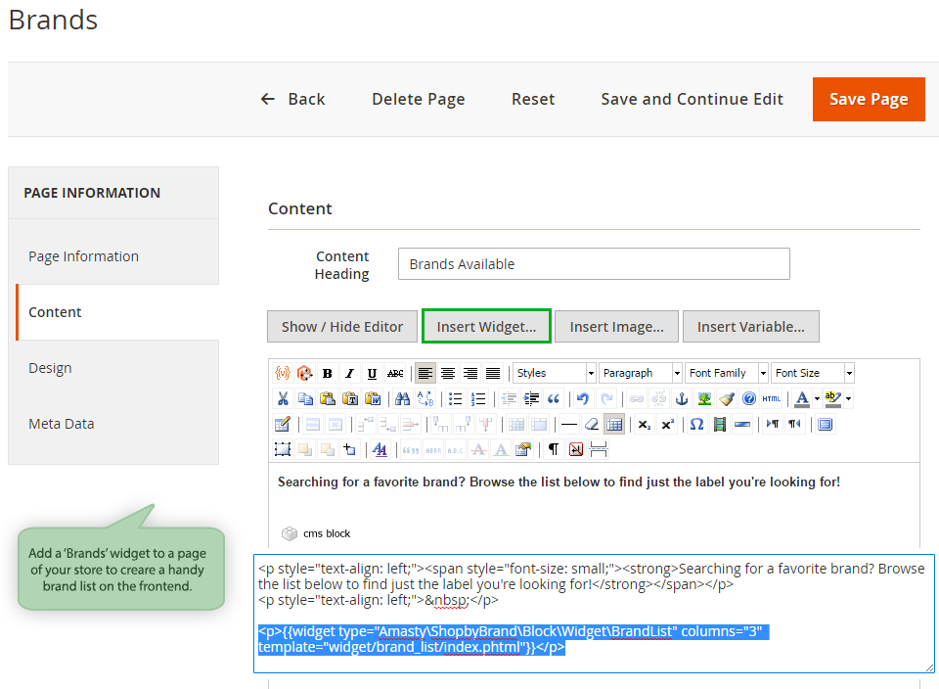Image resolution: width=939 pixels, height=689 pixels.
Task: Open Find with the binoculars icon
Action: point(402,398)
